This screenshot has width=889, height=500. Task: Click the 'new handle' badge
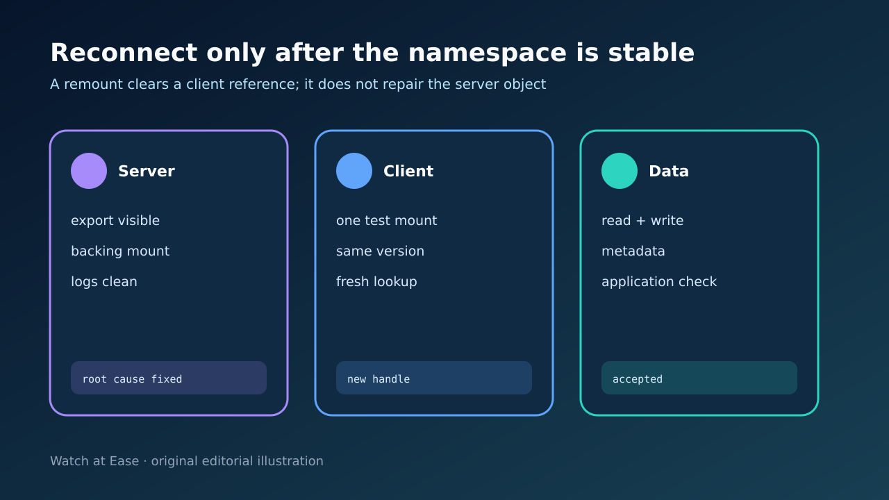pyautogui.click(x=434, y=378)
